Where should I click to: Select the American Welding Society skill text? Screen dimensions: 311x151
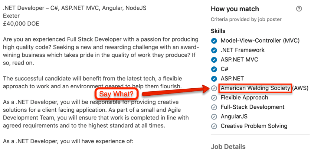click(x=255, y=88)
